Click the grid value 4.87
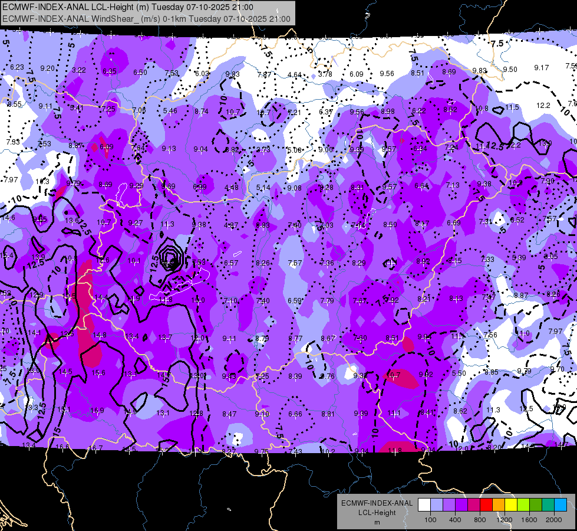 [231, 225]
